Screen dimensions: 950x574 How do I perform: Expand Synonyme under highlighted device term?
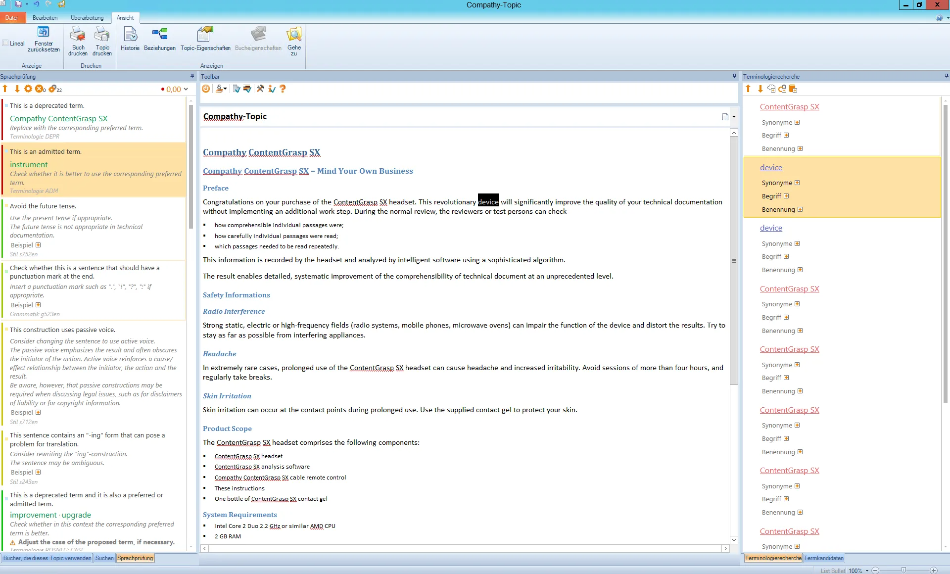click(797, 183)
